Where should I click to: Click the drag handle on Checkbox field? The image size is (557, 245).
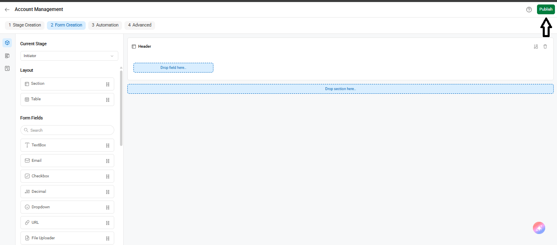(108, 177)
